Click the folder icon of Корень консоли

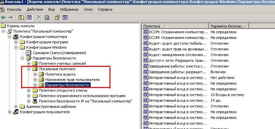pyautogui.click(x=3, y=26)
